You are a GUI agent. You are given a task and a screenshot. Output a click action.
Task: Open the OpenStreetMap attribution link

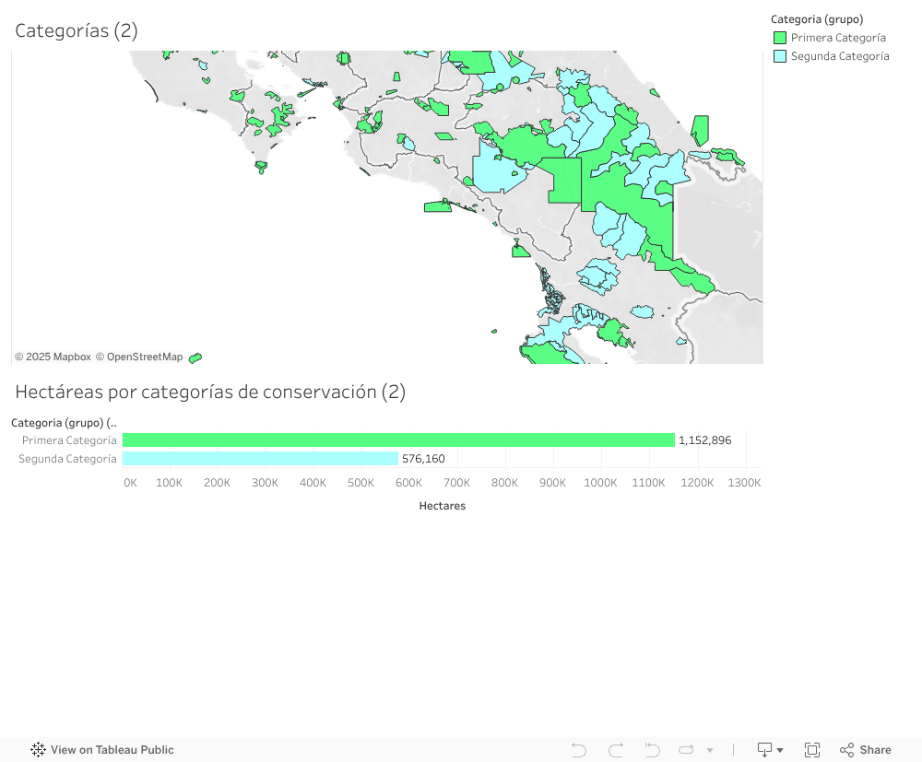pyautogui.click(x=139, y=357)
